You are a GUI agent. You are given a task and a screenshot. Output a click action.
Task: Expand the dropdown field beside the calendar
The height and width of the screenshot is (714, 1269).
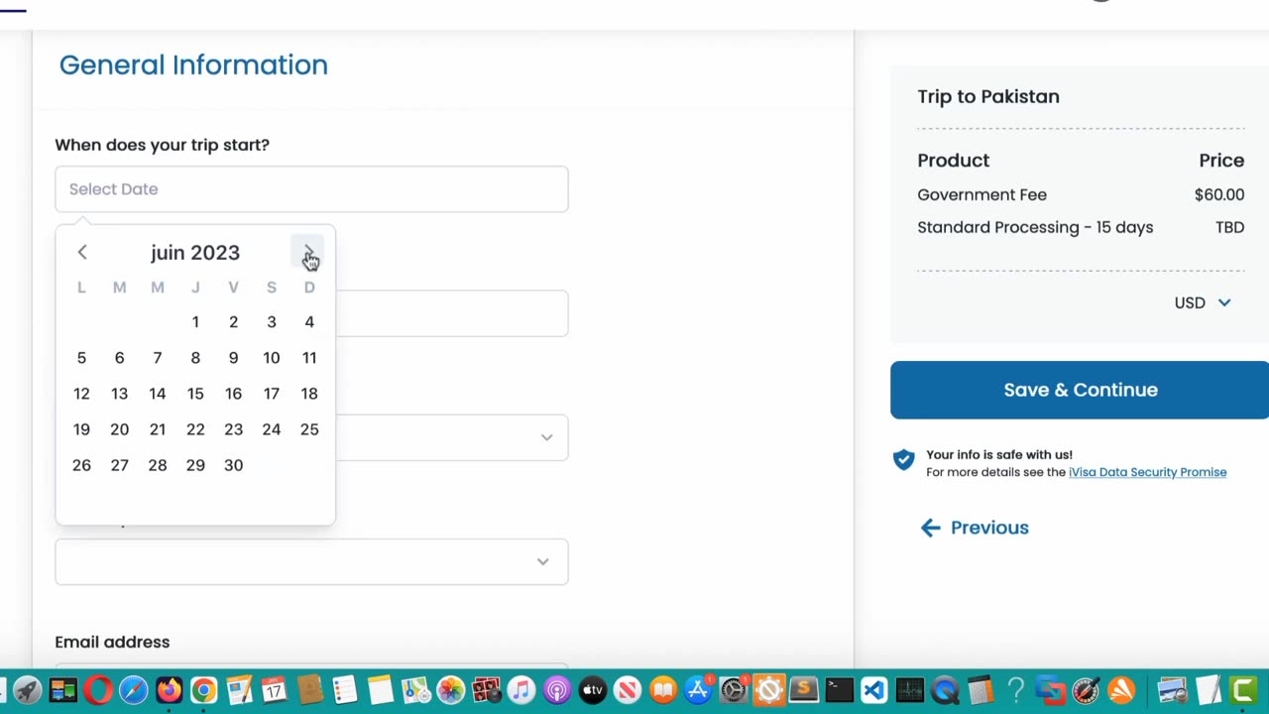546,437
